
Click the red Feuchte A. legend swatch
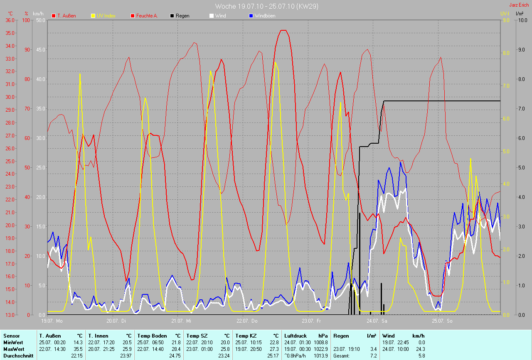point(133,16)
